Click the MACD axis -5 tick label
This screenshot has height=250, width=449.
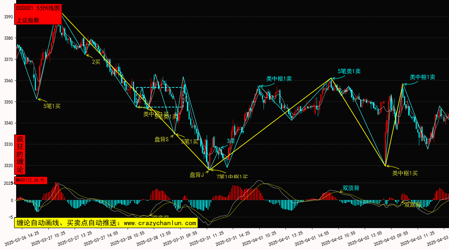point(11,217)
